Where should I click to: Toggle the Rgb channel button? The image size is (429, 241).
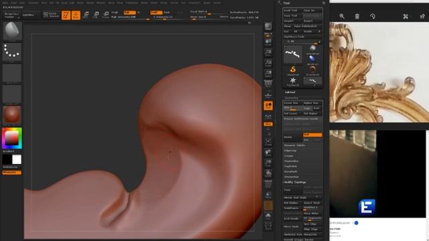[129, 13]
